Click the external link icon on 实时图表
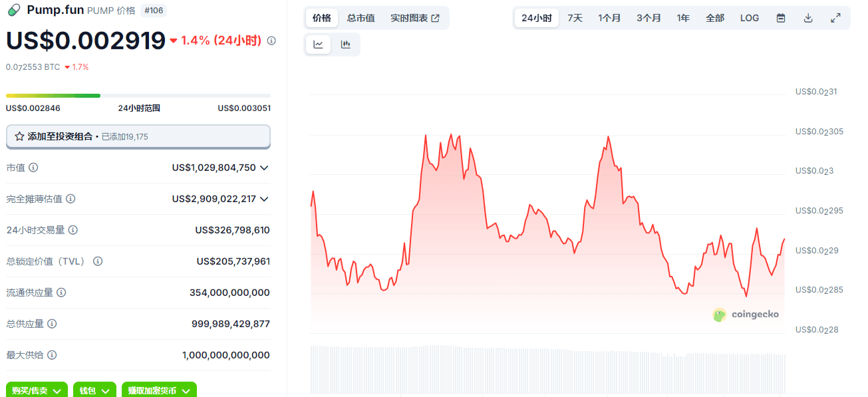 coord(436,19)
